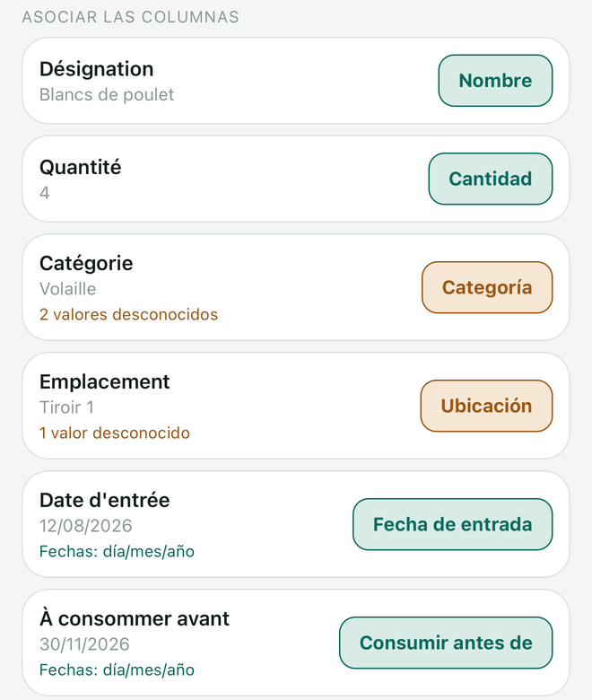Click date format hint under 30/11/2026

click(117, 670)
